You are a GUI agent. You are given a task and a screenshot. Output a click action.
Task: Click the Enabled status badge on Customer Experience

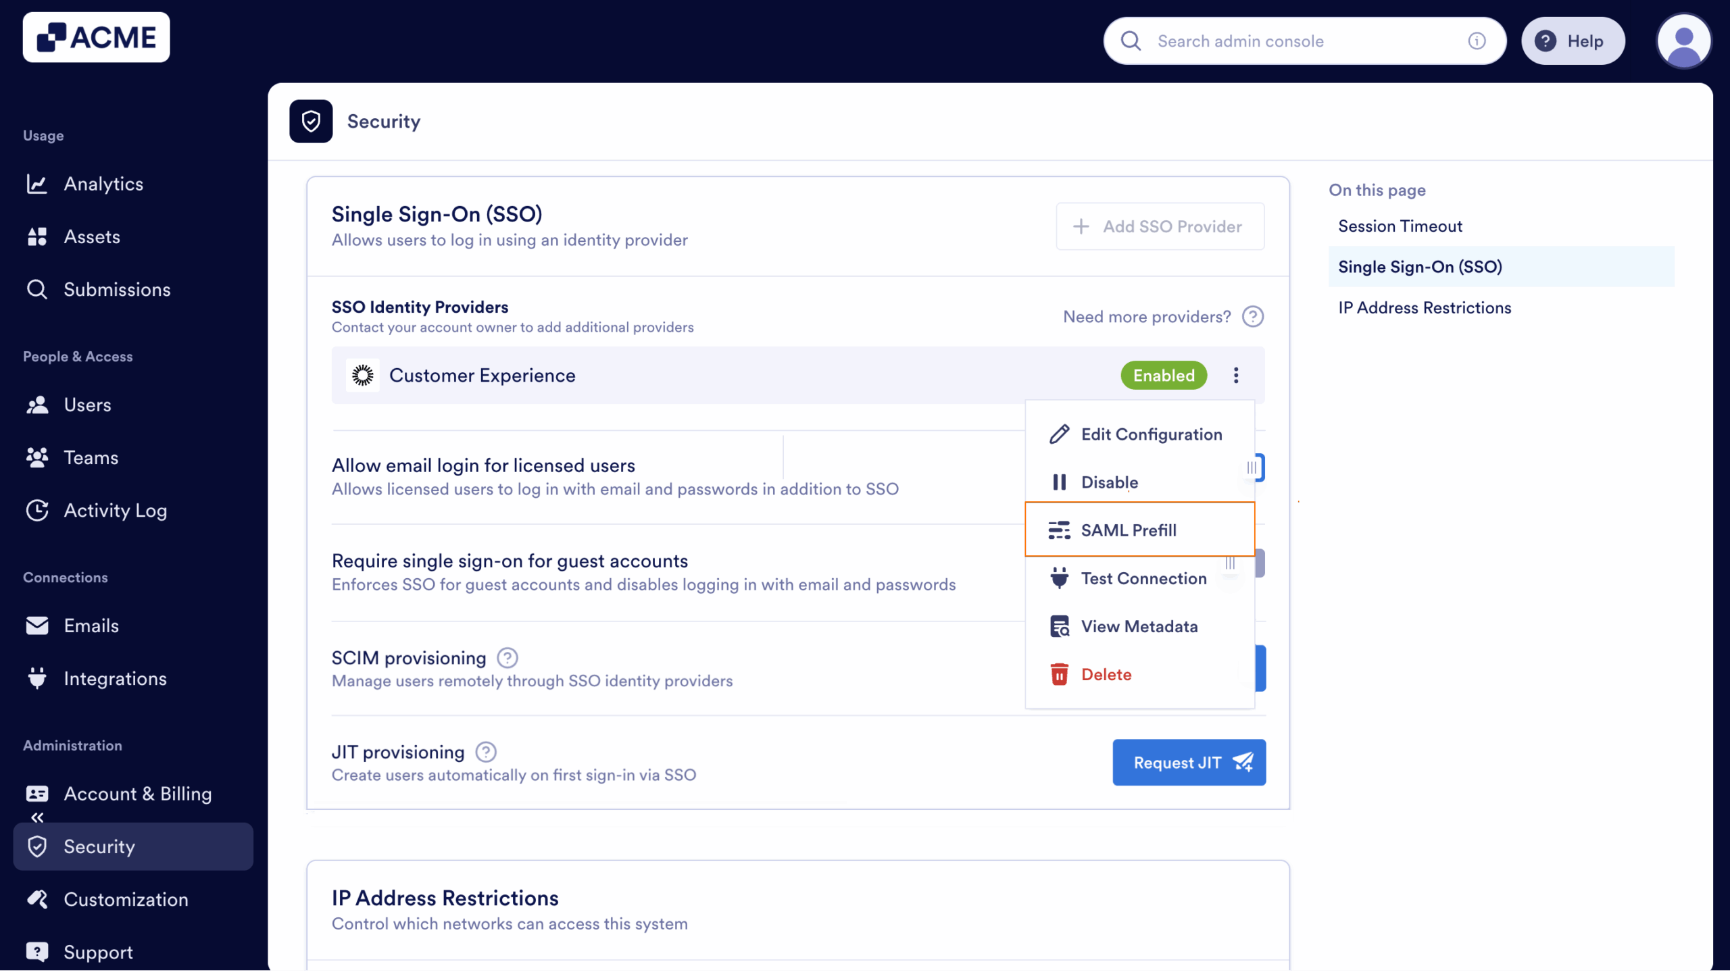tap(1162, 375)
